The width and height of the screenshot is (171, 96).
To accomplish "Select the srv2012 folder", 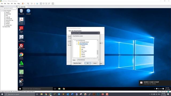I will click(83, 53).
